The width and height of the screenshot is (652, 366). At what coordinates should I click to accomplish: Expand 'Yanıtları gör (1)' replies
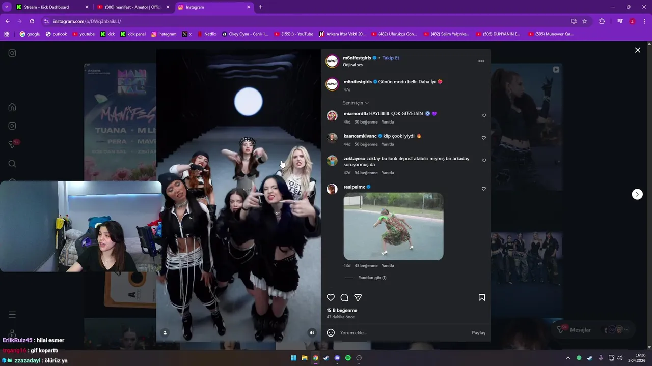[372, 278]
